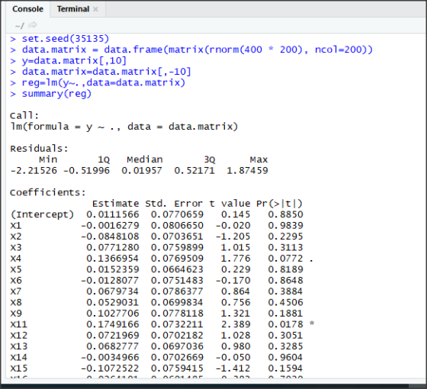Click the Min residual value -2.21526
This screenshot has width=427, height=389.
click(34, 171)
